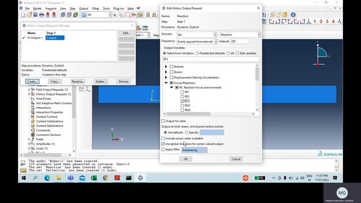Expand Displacement/Velocity/Acceleration group
This screenshot has width=361, height=203.
(166, 78)
